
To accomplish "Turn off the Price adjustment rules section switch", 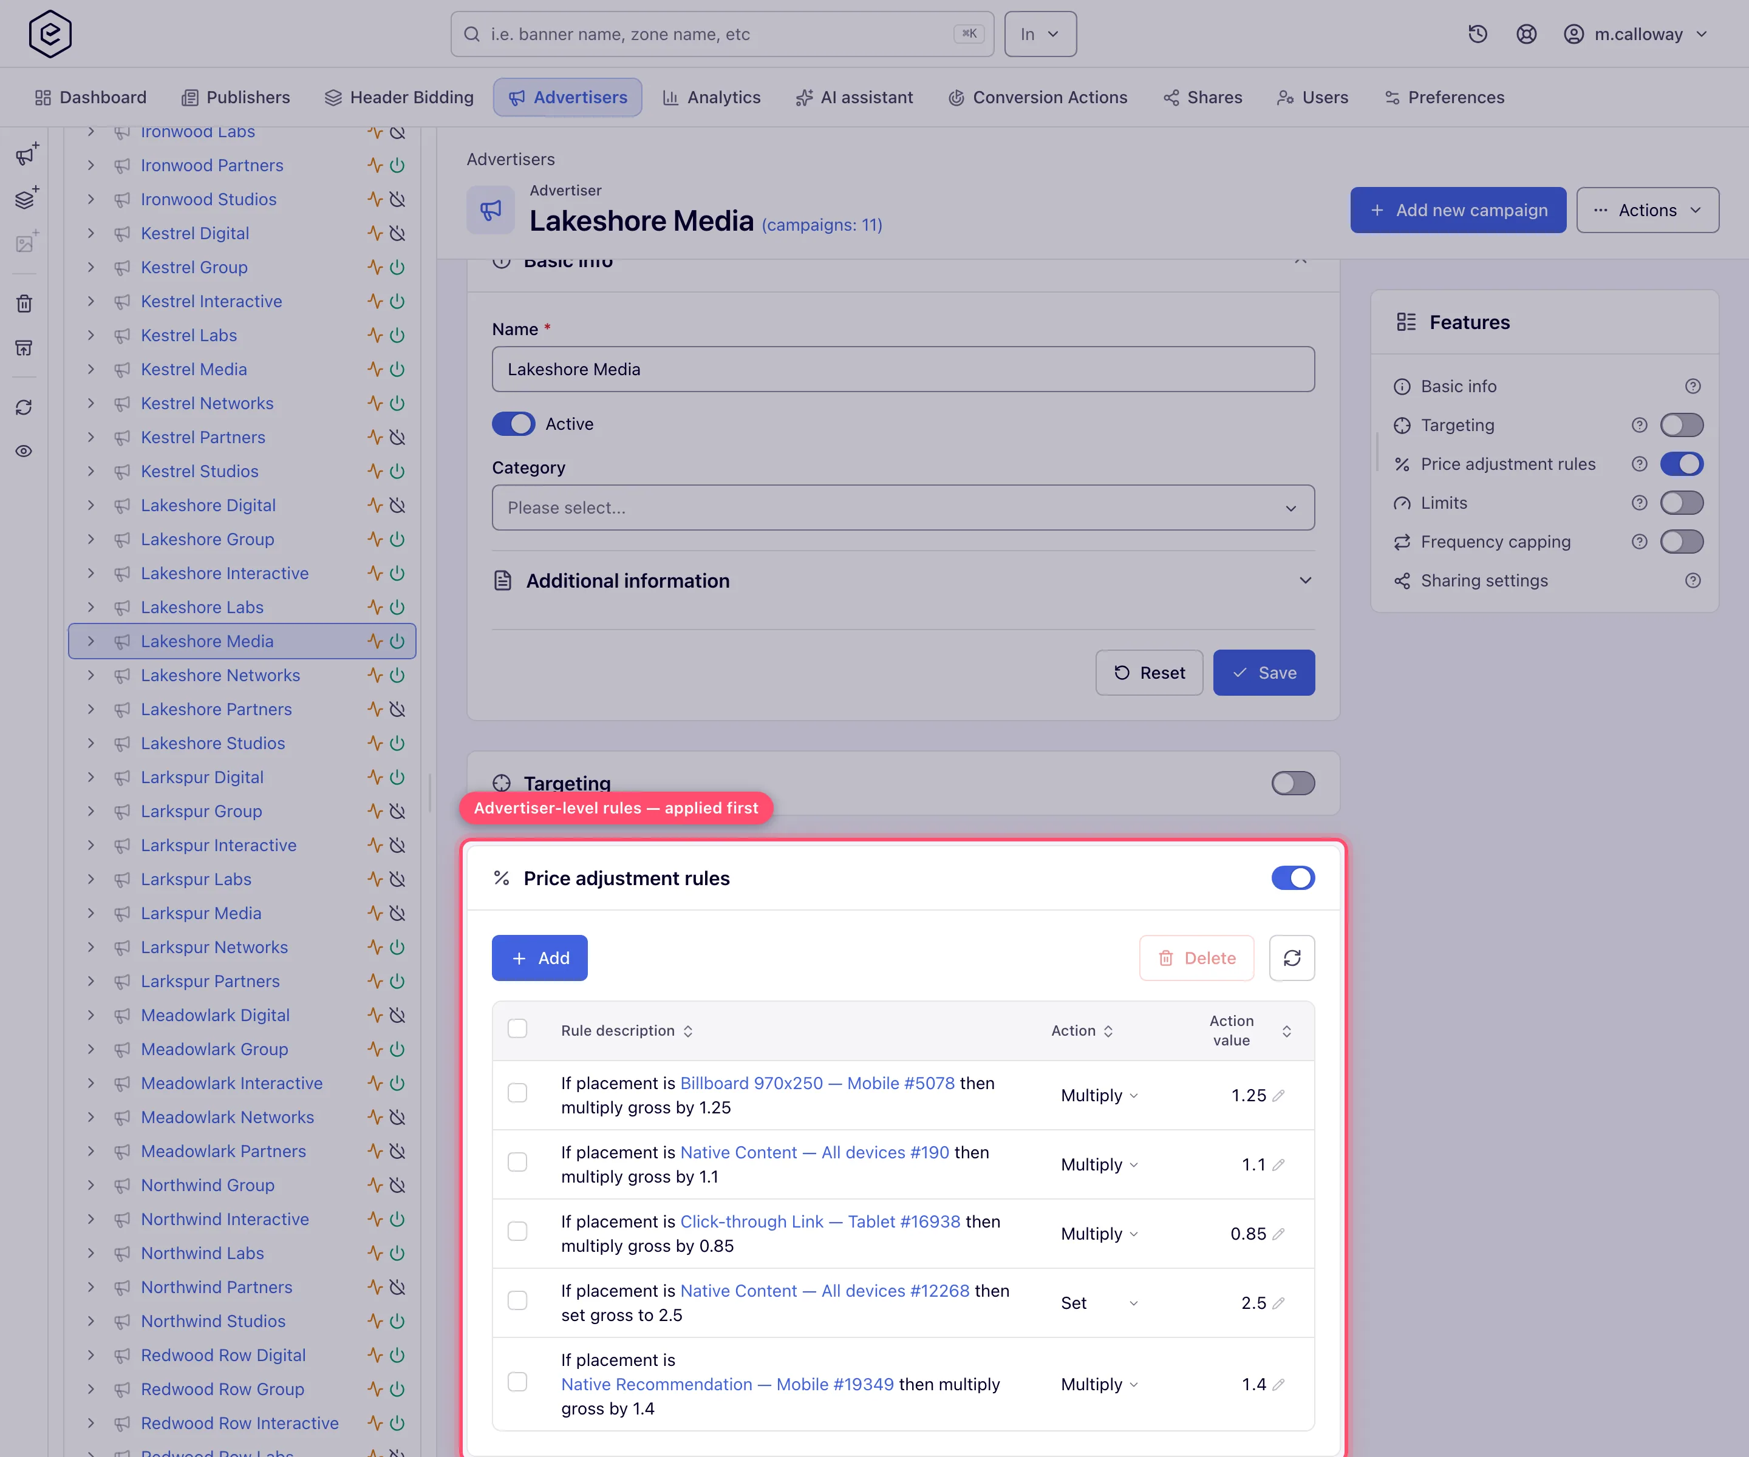I will 1292,878.
